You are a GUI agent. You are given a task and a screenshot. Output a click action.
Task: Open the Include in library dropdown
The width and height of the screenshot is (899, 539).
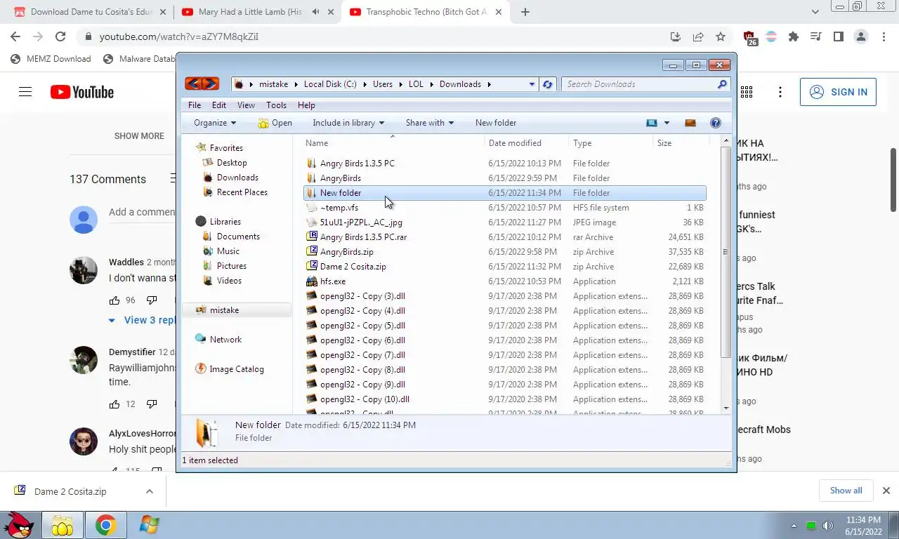pos(348,123)
